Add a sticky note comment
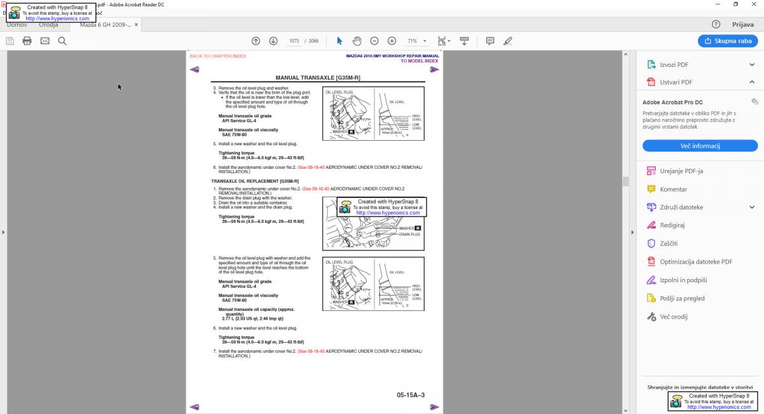This screenshot has width=764, height=414. pos(490,41)
